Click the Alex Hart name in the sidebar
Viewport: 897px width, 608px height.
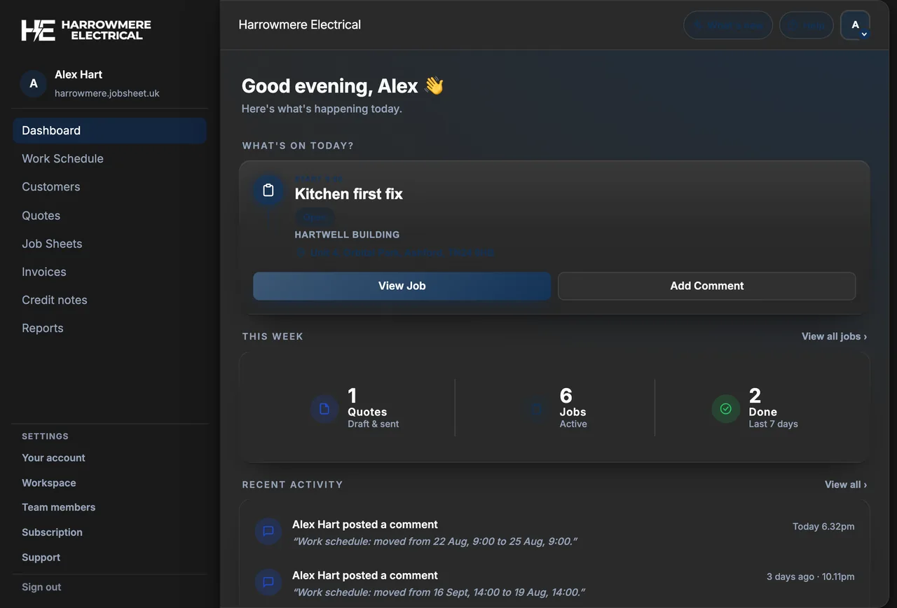[78, 74]
